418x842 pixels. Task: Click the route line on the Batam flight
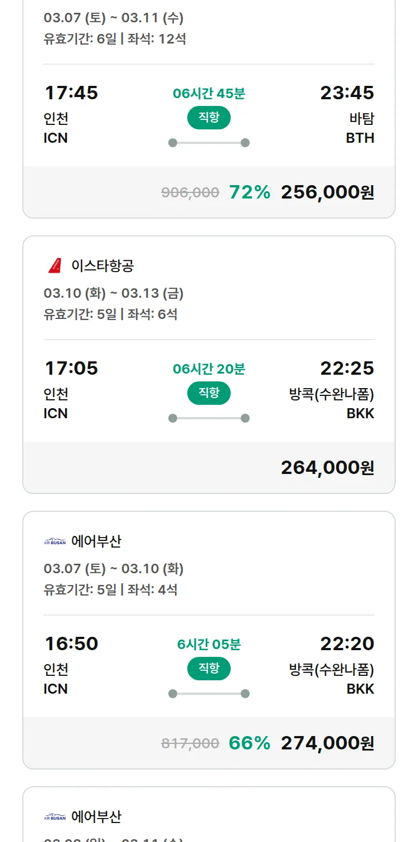(x=209, y=143)
